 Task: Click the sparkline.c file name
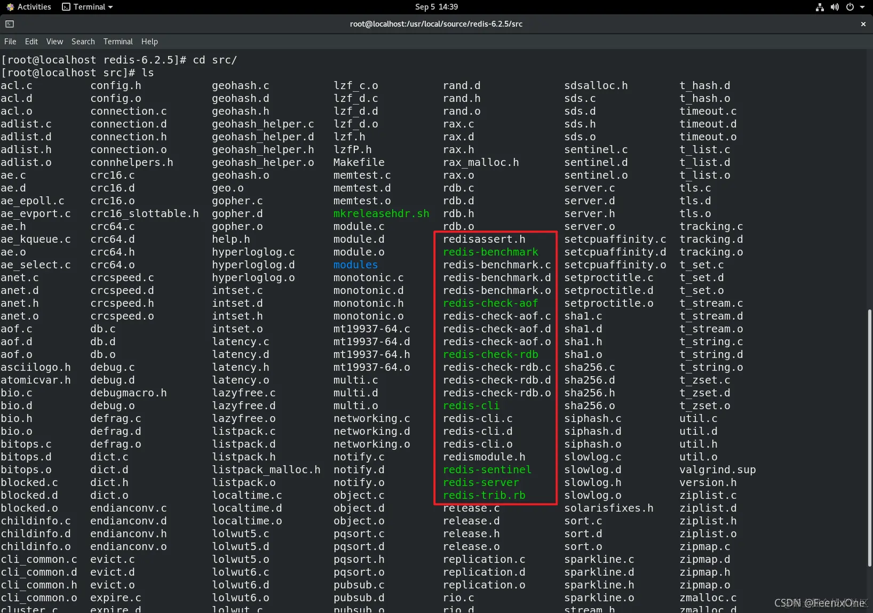(599, 559)
